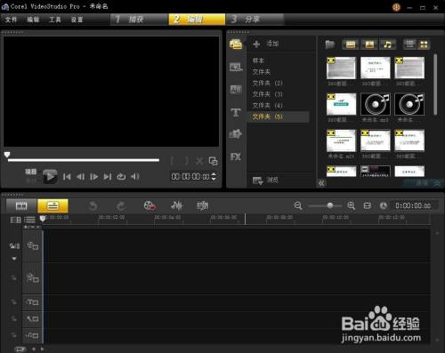445x353 pixels.
Task: Jump to start of project
Action: [67, 177]
